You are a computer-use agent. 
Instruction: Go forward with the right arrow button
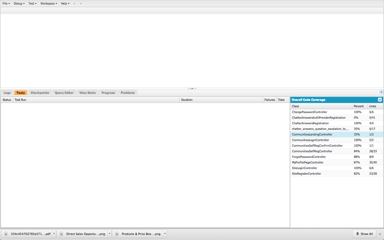tap(81, 3)
